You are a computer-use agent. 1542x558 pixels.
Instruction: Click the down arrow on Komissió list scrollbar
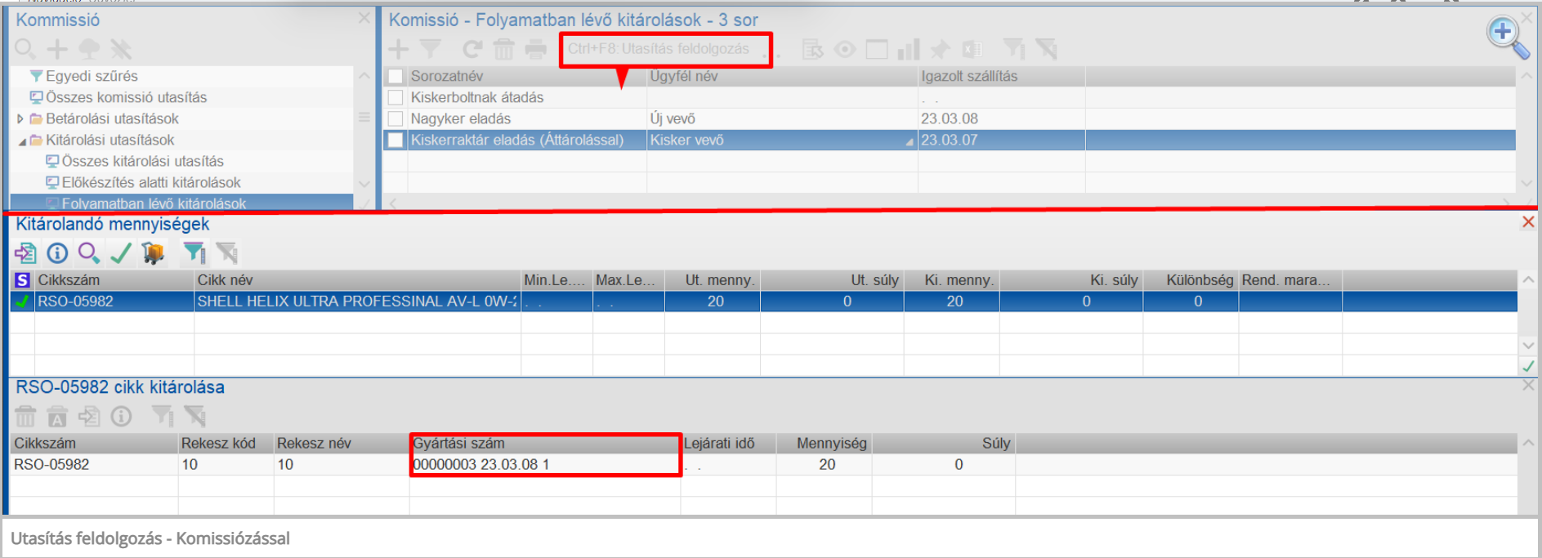click(1526, 183)
